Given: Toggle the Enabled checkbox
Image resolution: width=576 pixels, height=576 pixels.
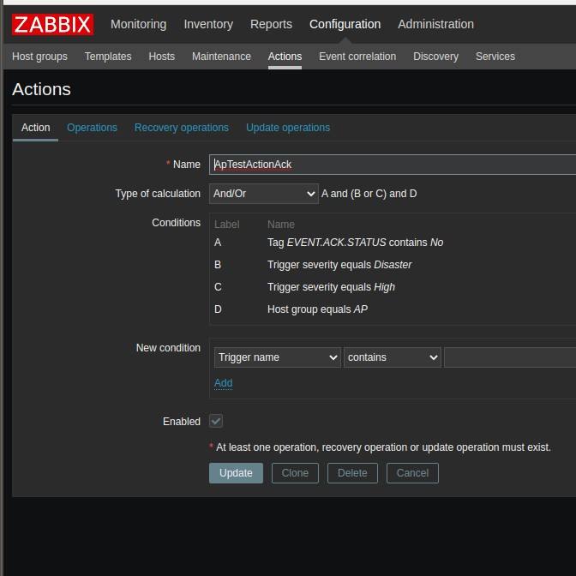Looking at the screenshot, I should tap(216, 421).
